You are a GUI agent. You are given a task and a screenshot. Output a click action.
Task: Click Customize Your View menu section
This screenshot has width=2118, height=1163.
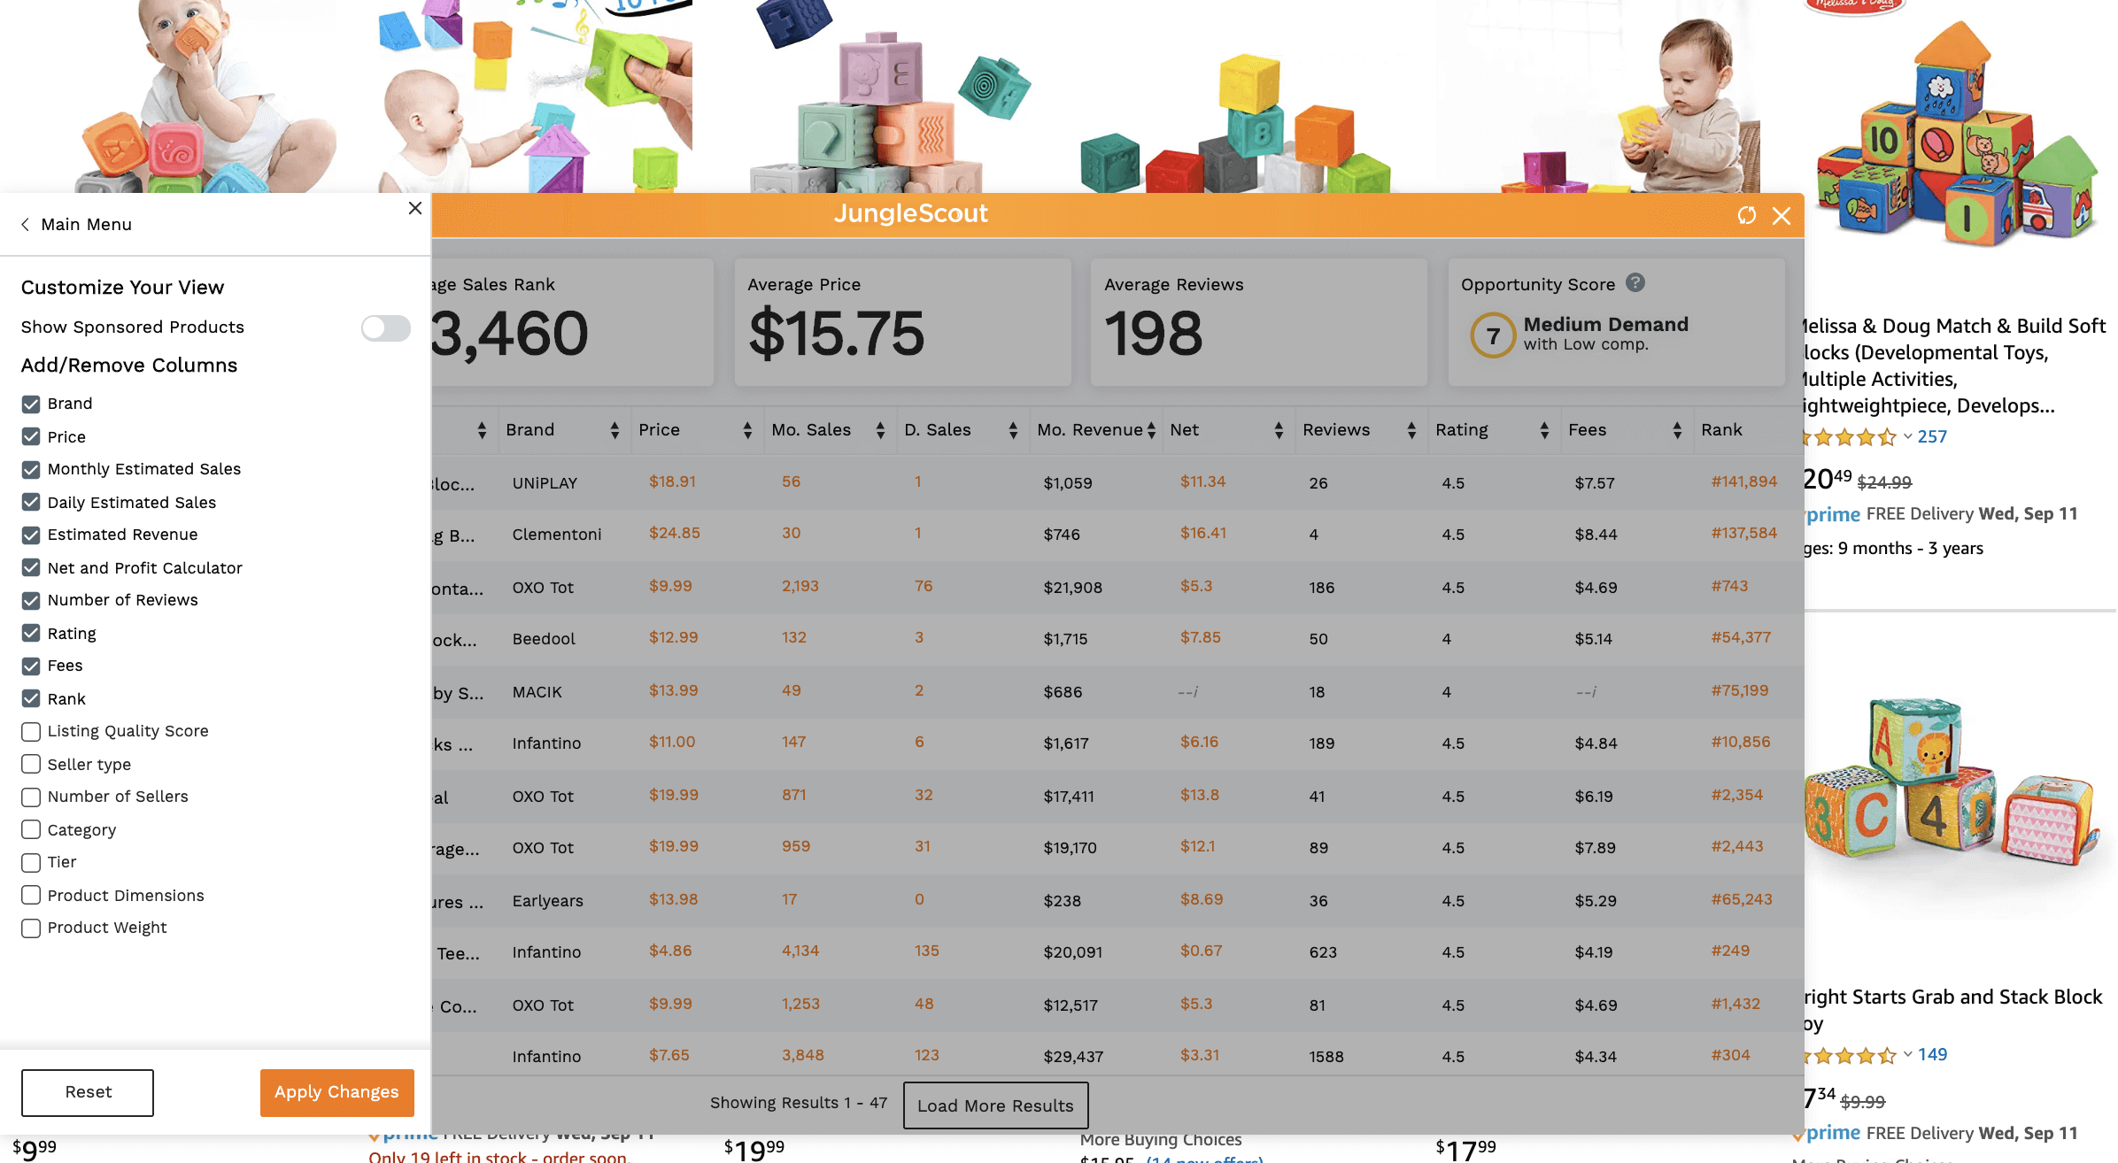(x=121, y=287)
